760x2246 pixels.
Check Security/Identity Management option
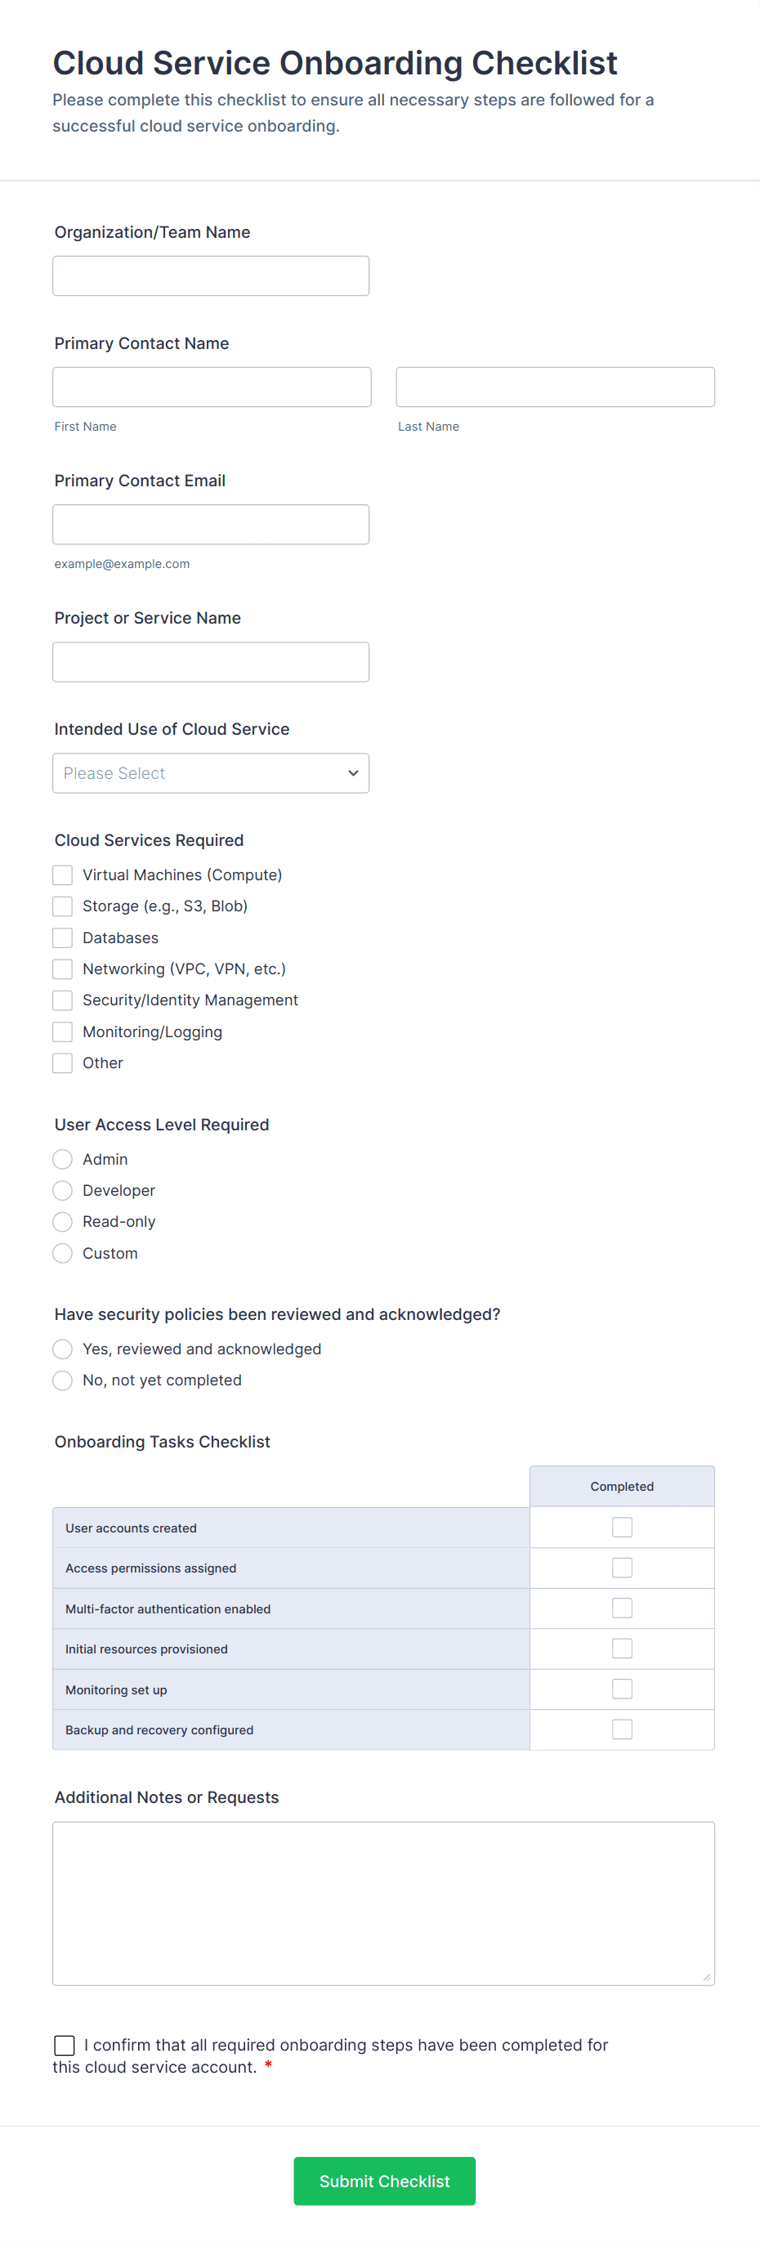tap(63, 1000)
